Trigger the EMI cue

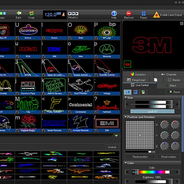[x=107, y=123]
